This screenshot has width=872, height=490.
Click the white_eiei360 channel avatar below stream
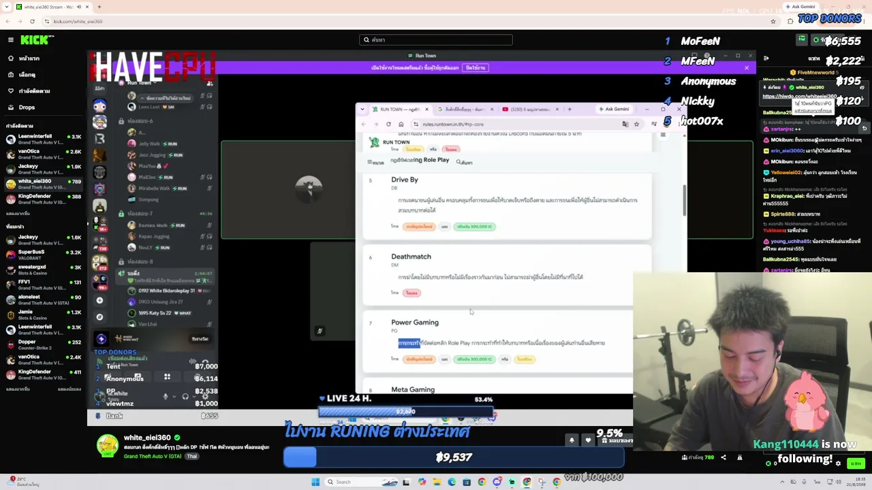(107, 446)
